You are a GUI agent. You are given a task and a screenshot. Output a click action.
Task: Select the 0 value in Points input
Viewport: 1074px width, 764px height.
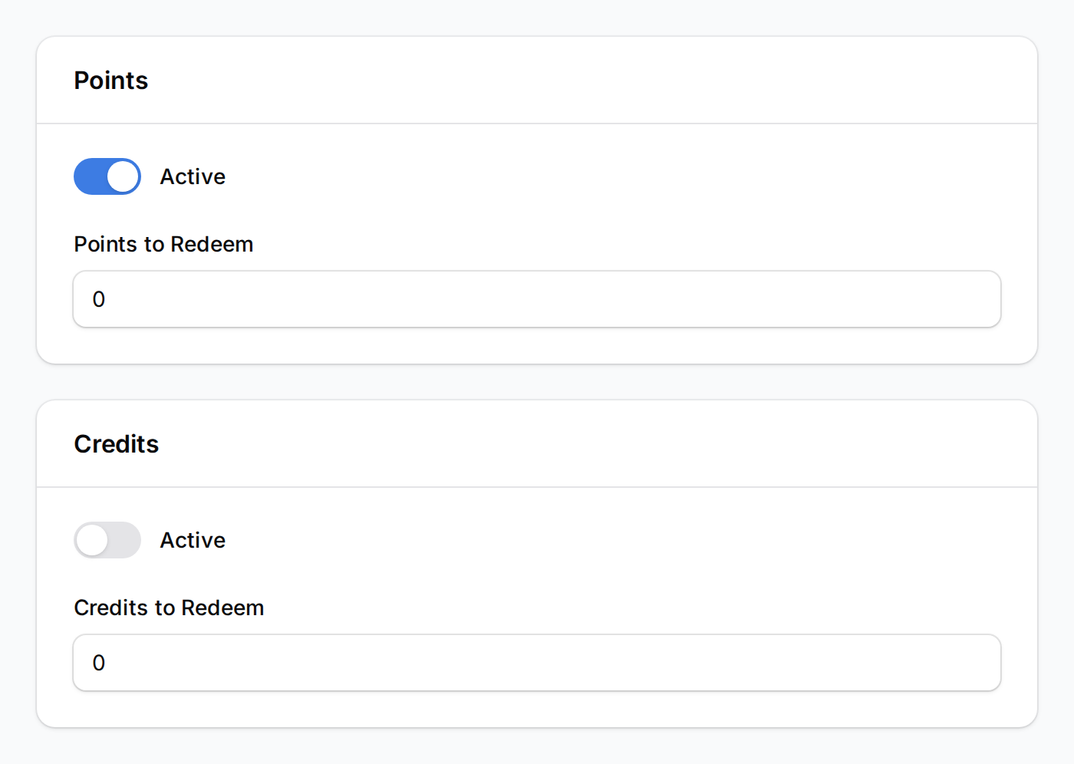[98, 299]
